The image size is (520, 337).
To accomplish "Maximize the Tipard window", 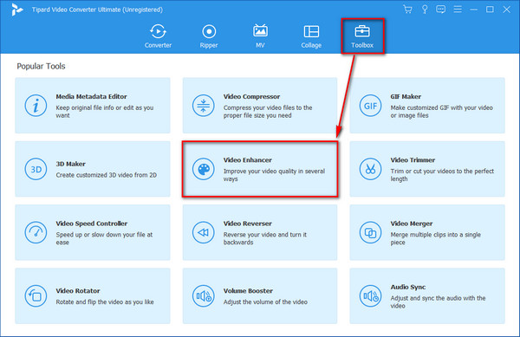I will click(x=490, y=10).
